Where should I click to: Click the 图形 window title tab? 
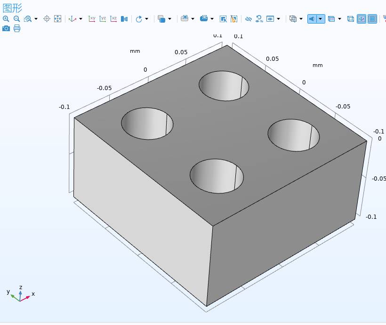coord(12,8)
